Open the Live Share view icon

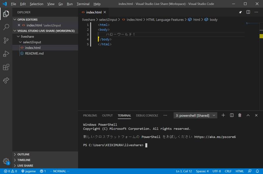(6, 80)
